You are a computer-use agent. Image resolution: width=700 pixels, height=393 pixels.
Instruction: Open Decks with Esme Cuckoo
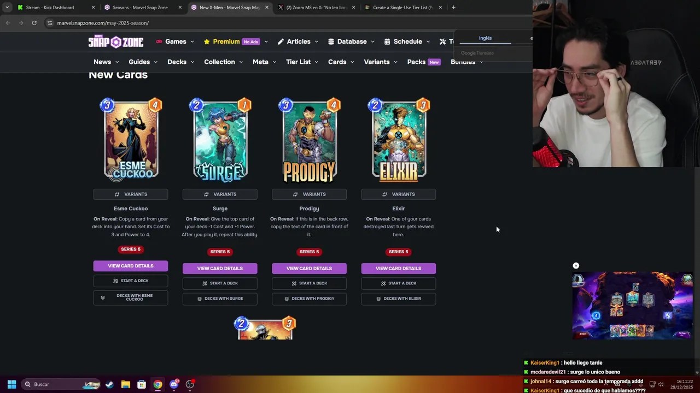pos(131,297)
